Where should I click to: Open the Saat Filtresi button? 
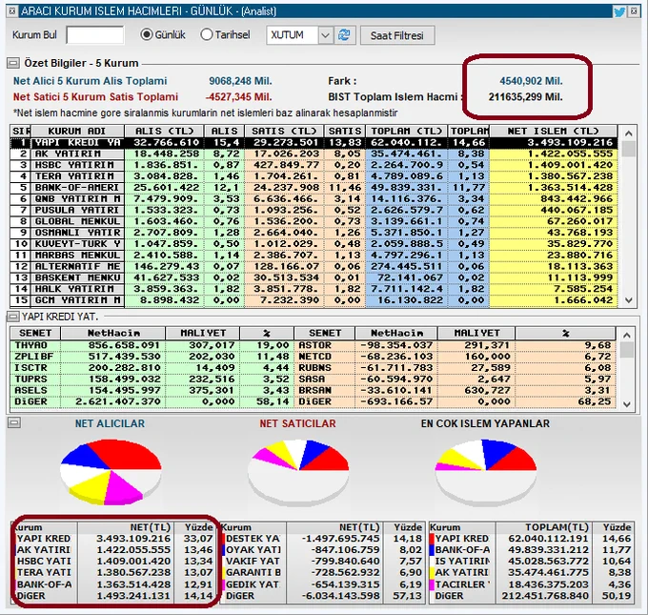click(x=397, y=35)
